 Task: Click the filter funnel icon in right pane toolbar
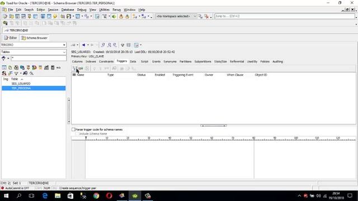(x=123, y=45)
